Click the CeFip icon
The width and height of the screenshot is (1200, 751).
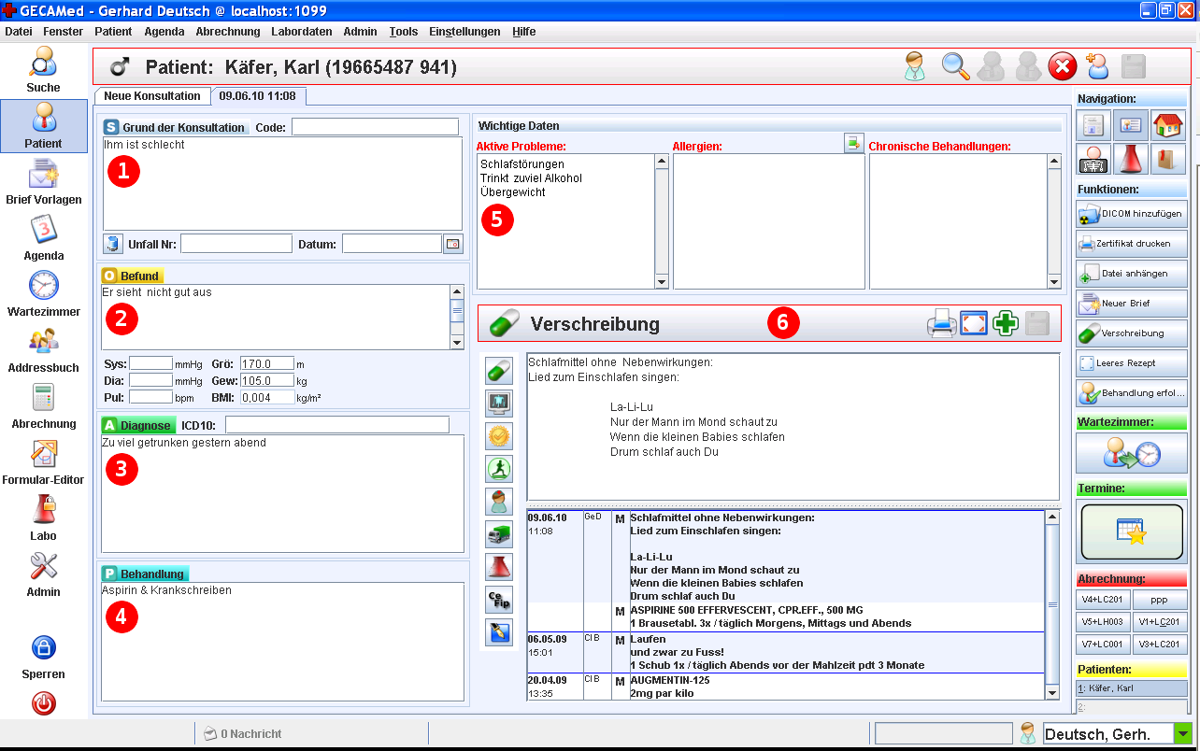[x=499, y=599]
